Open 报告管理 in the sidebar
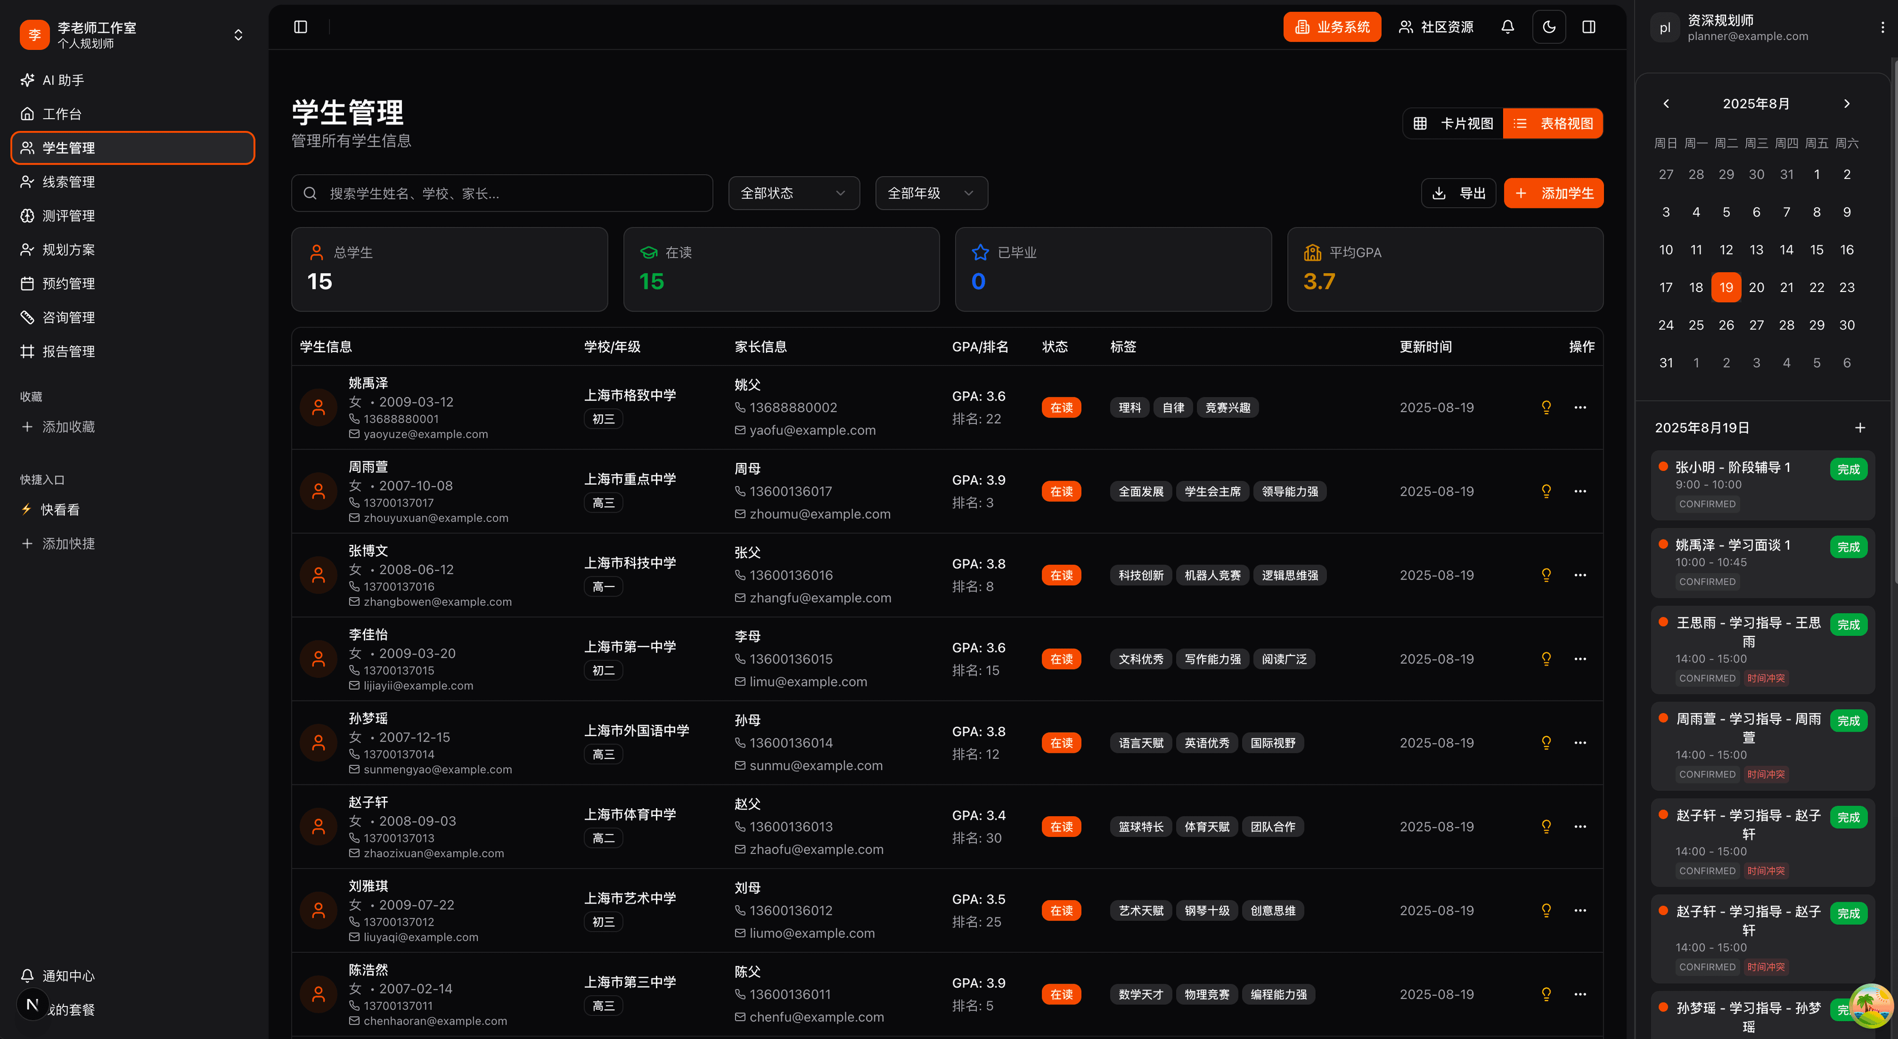 pos(69,351)
